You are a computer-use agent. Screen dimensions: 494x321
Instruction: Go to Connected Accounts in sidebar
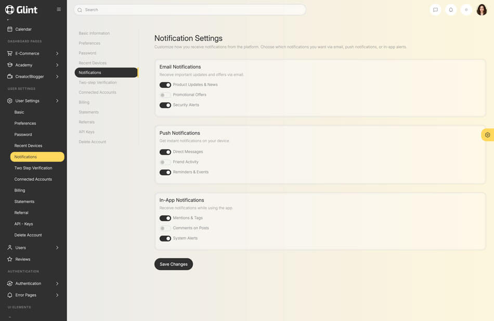click(33, 179)
